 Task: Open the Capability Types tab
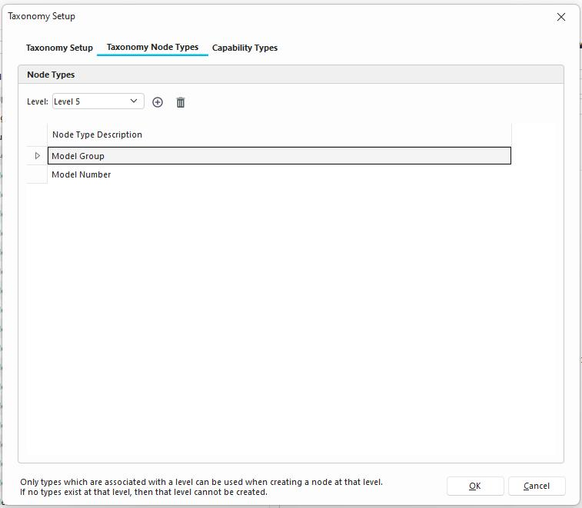coord(244,48)
